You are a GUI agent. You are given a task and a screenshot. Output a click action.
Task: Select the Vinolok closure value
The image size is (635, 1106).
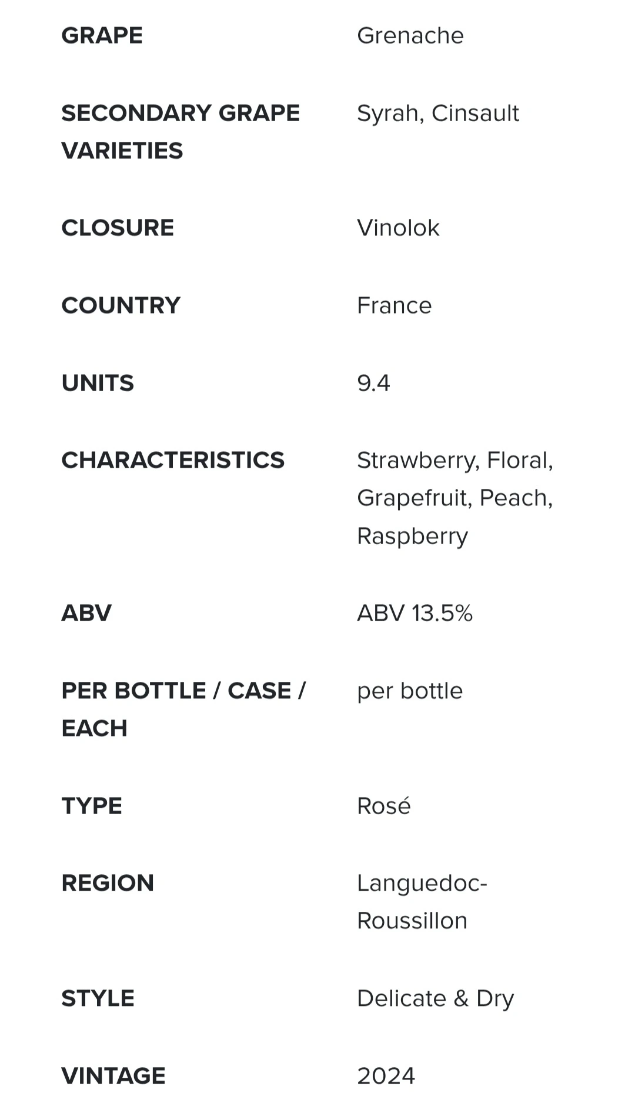[x=398, y=228]
